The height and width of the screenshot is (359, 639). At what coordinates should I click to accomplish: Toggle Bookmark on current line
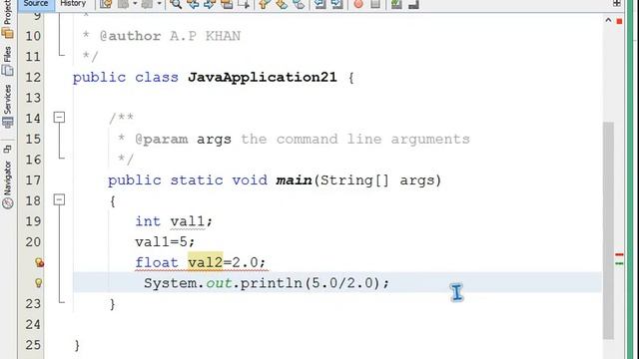tap(299, 4)
